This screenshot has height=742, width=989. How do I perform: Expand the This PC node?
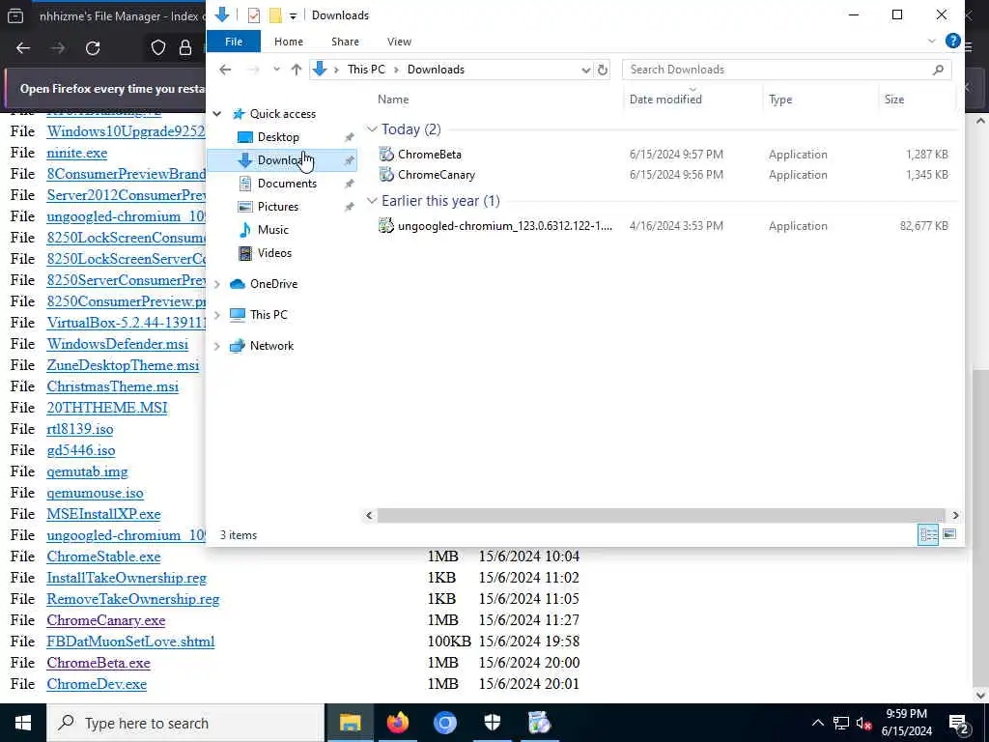pyautogui.click(x=217, y=315)
